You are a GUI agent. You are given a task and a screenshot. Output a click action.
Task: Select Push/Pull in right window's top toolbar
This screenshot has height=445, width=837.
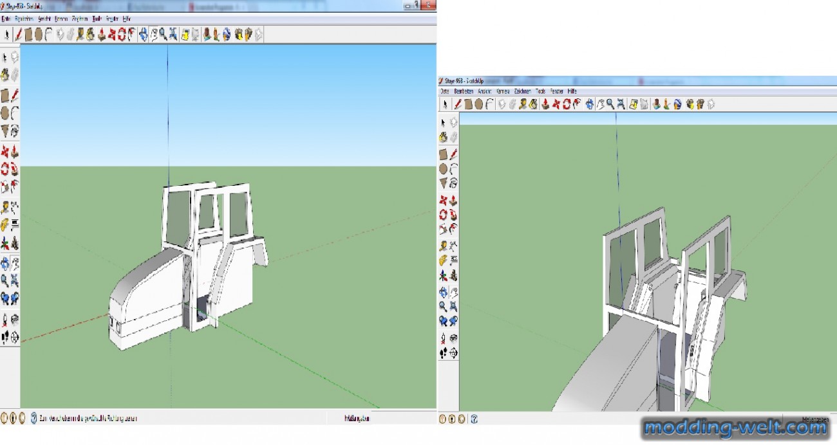(545, 104)
